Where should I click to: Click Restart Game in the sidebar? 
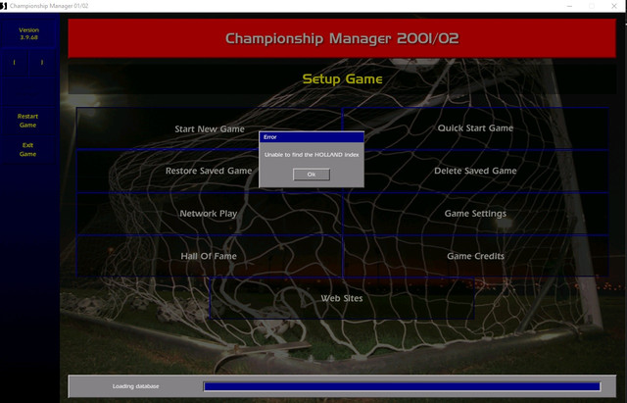pyautogui.click(x=27, y=121)
